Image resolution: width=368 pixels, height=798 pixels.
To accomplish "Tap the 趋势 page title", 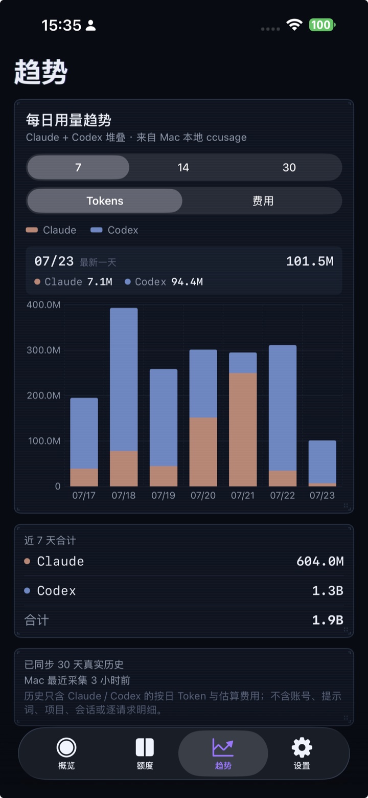I will coord(40,72).
